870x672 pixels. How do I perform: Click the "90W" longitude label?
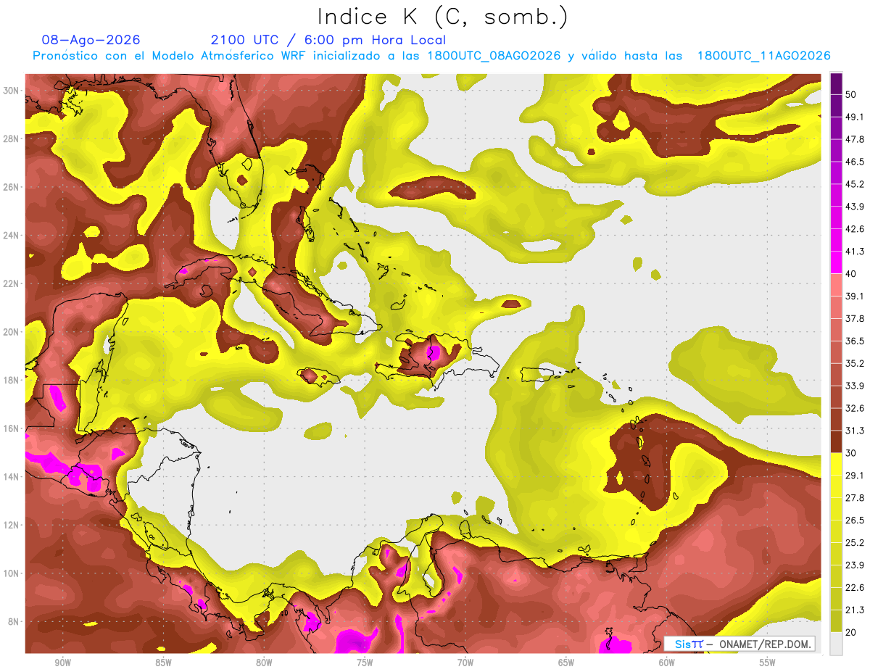(x=62, y=663)
